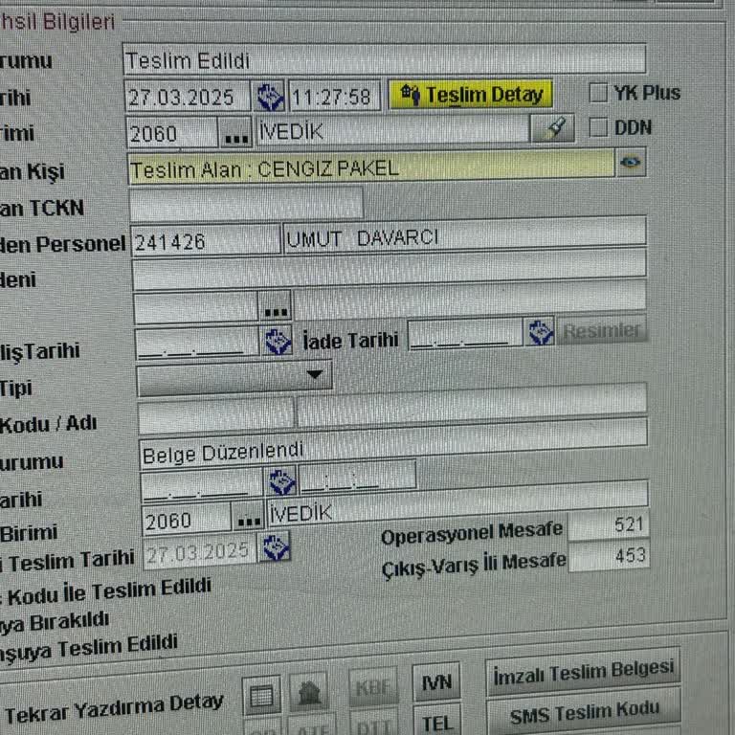The width and height of the screenshot is (735, 735).
Task: Click the empty İade Tarihi date field
Action: tap(465, 334)
